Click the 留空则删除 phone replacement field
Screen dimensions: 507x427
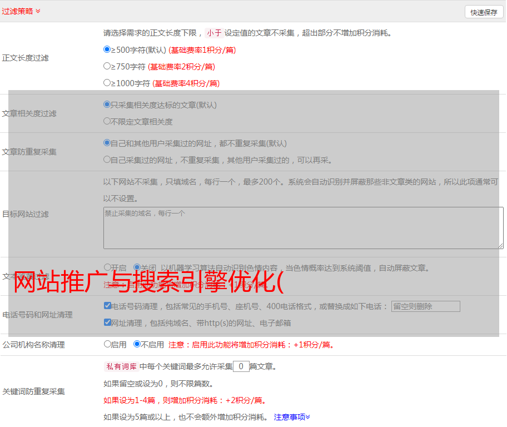click(x=425, y=306)
